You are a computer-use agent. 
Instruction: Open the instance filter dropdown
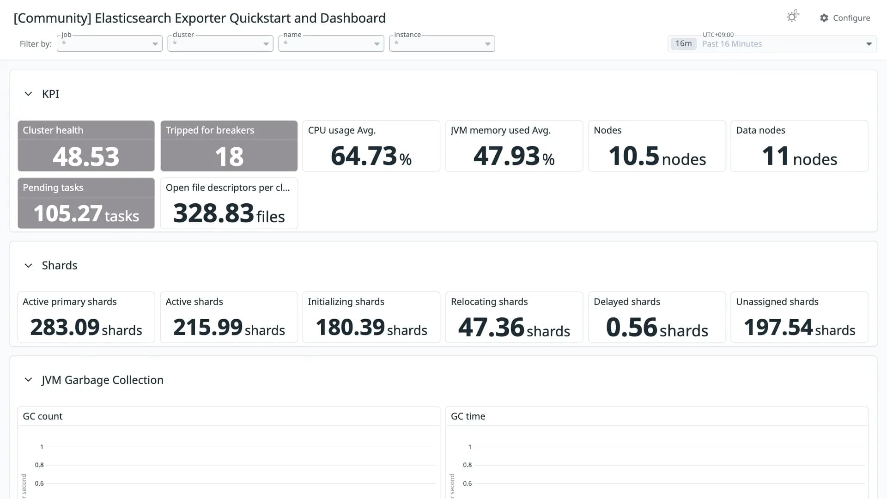[x=442, y=43]
